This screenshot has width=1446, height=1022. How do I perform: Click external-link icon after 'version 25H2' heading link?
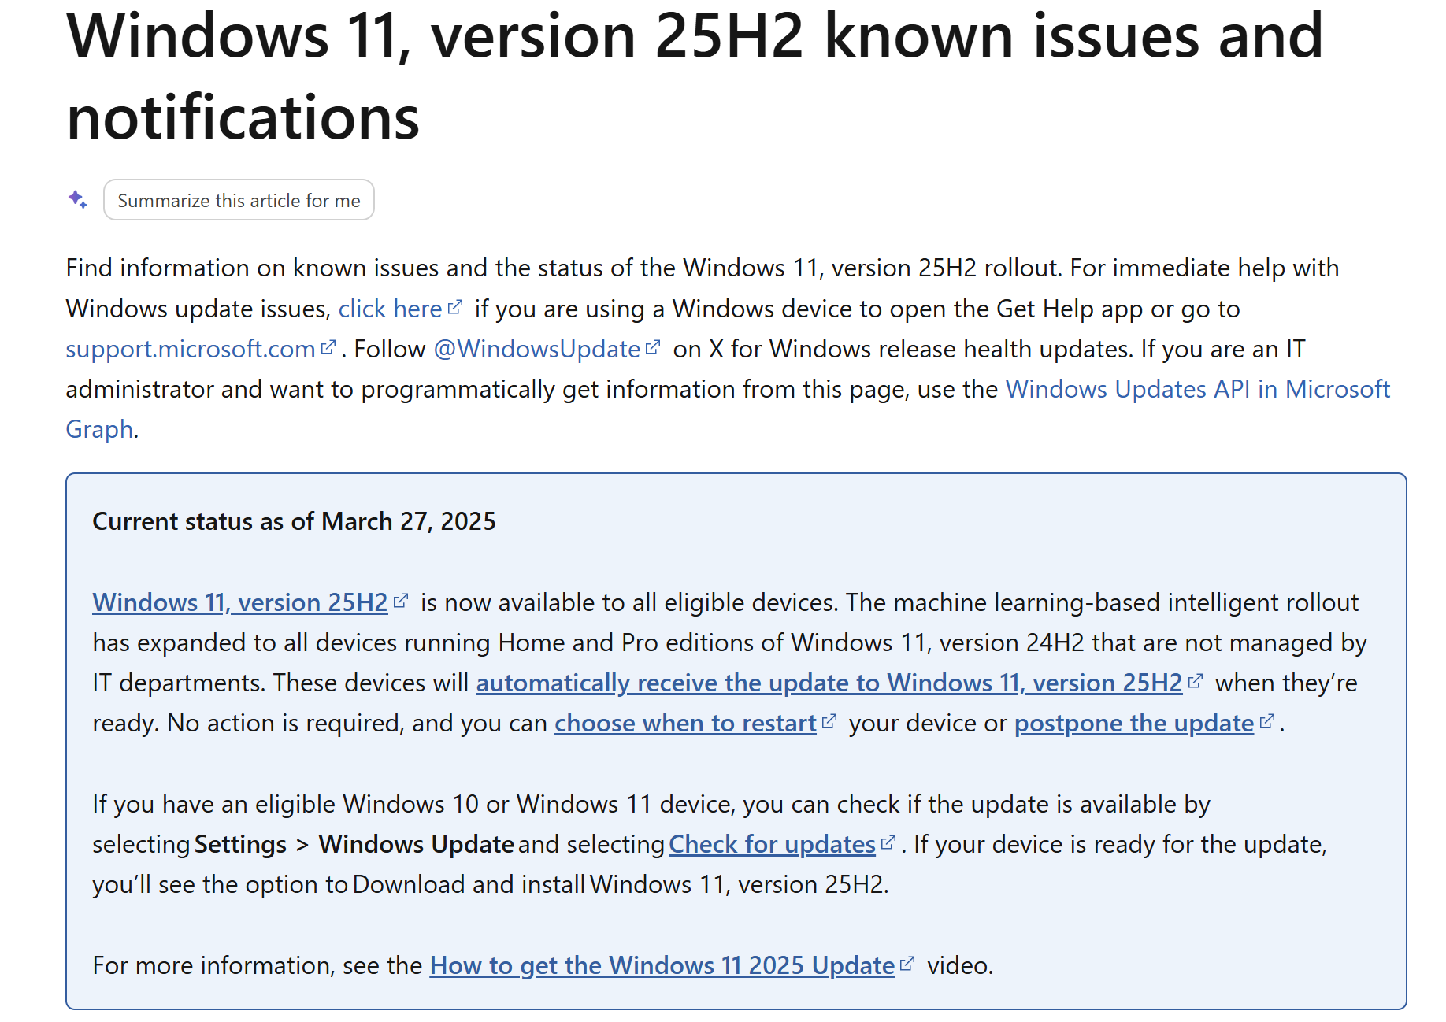pos(401,601)
